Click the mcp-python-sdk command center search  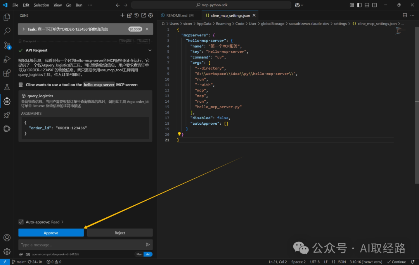pos(211,5)
